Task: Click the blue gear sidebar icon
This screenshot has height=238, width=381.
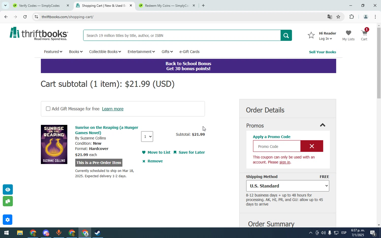Action: [x=8, y=220]
